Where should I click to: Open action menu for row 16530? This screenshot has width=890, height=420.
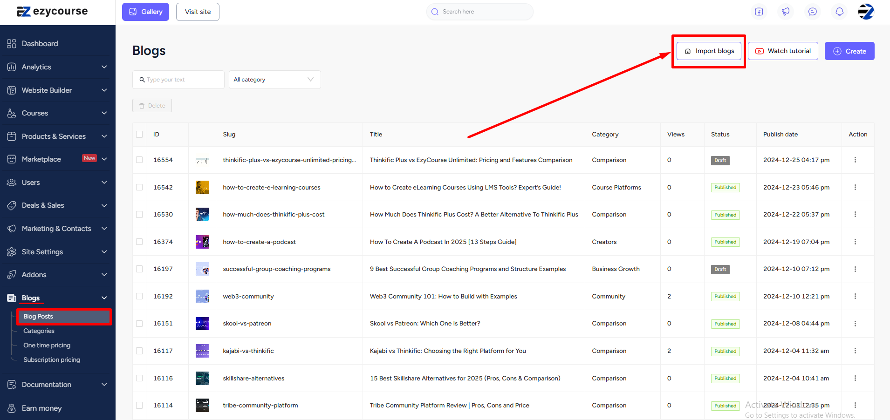pos(855,214)
